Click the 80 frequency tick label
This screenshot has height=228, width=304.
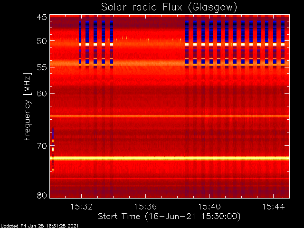coord(42,195)
